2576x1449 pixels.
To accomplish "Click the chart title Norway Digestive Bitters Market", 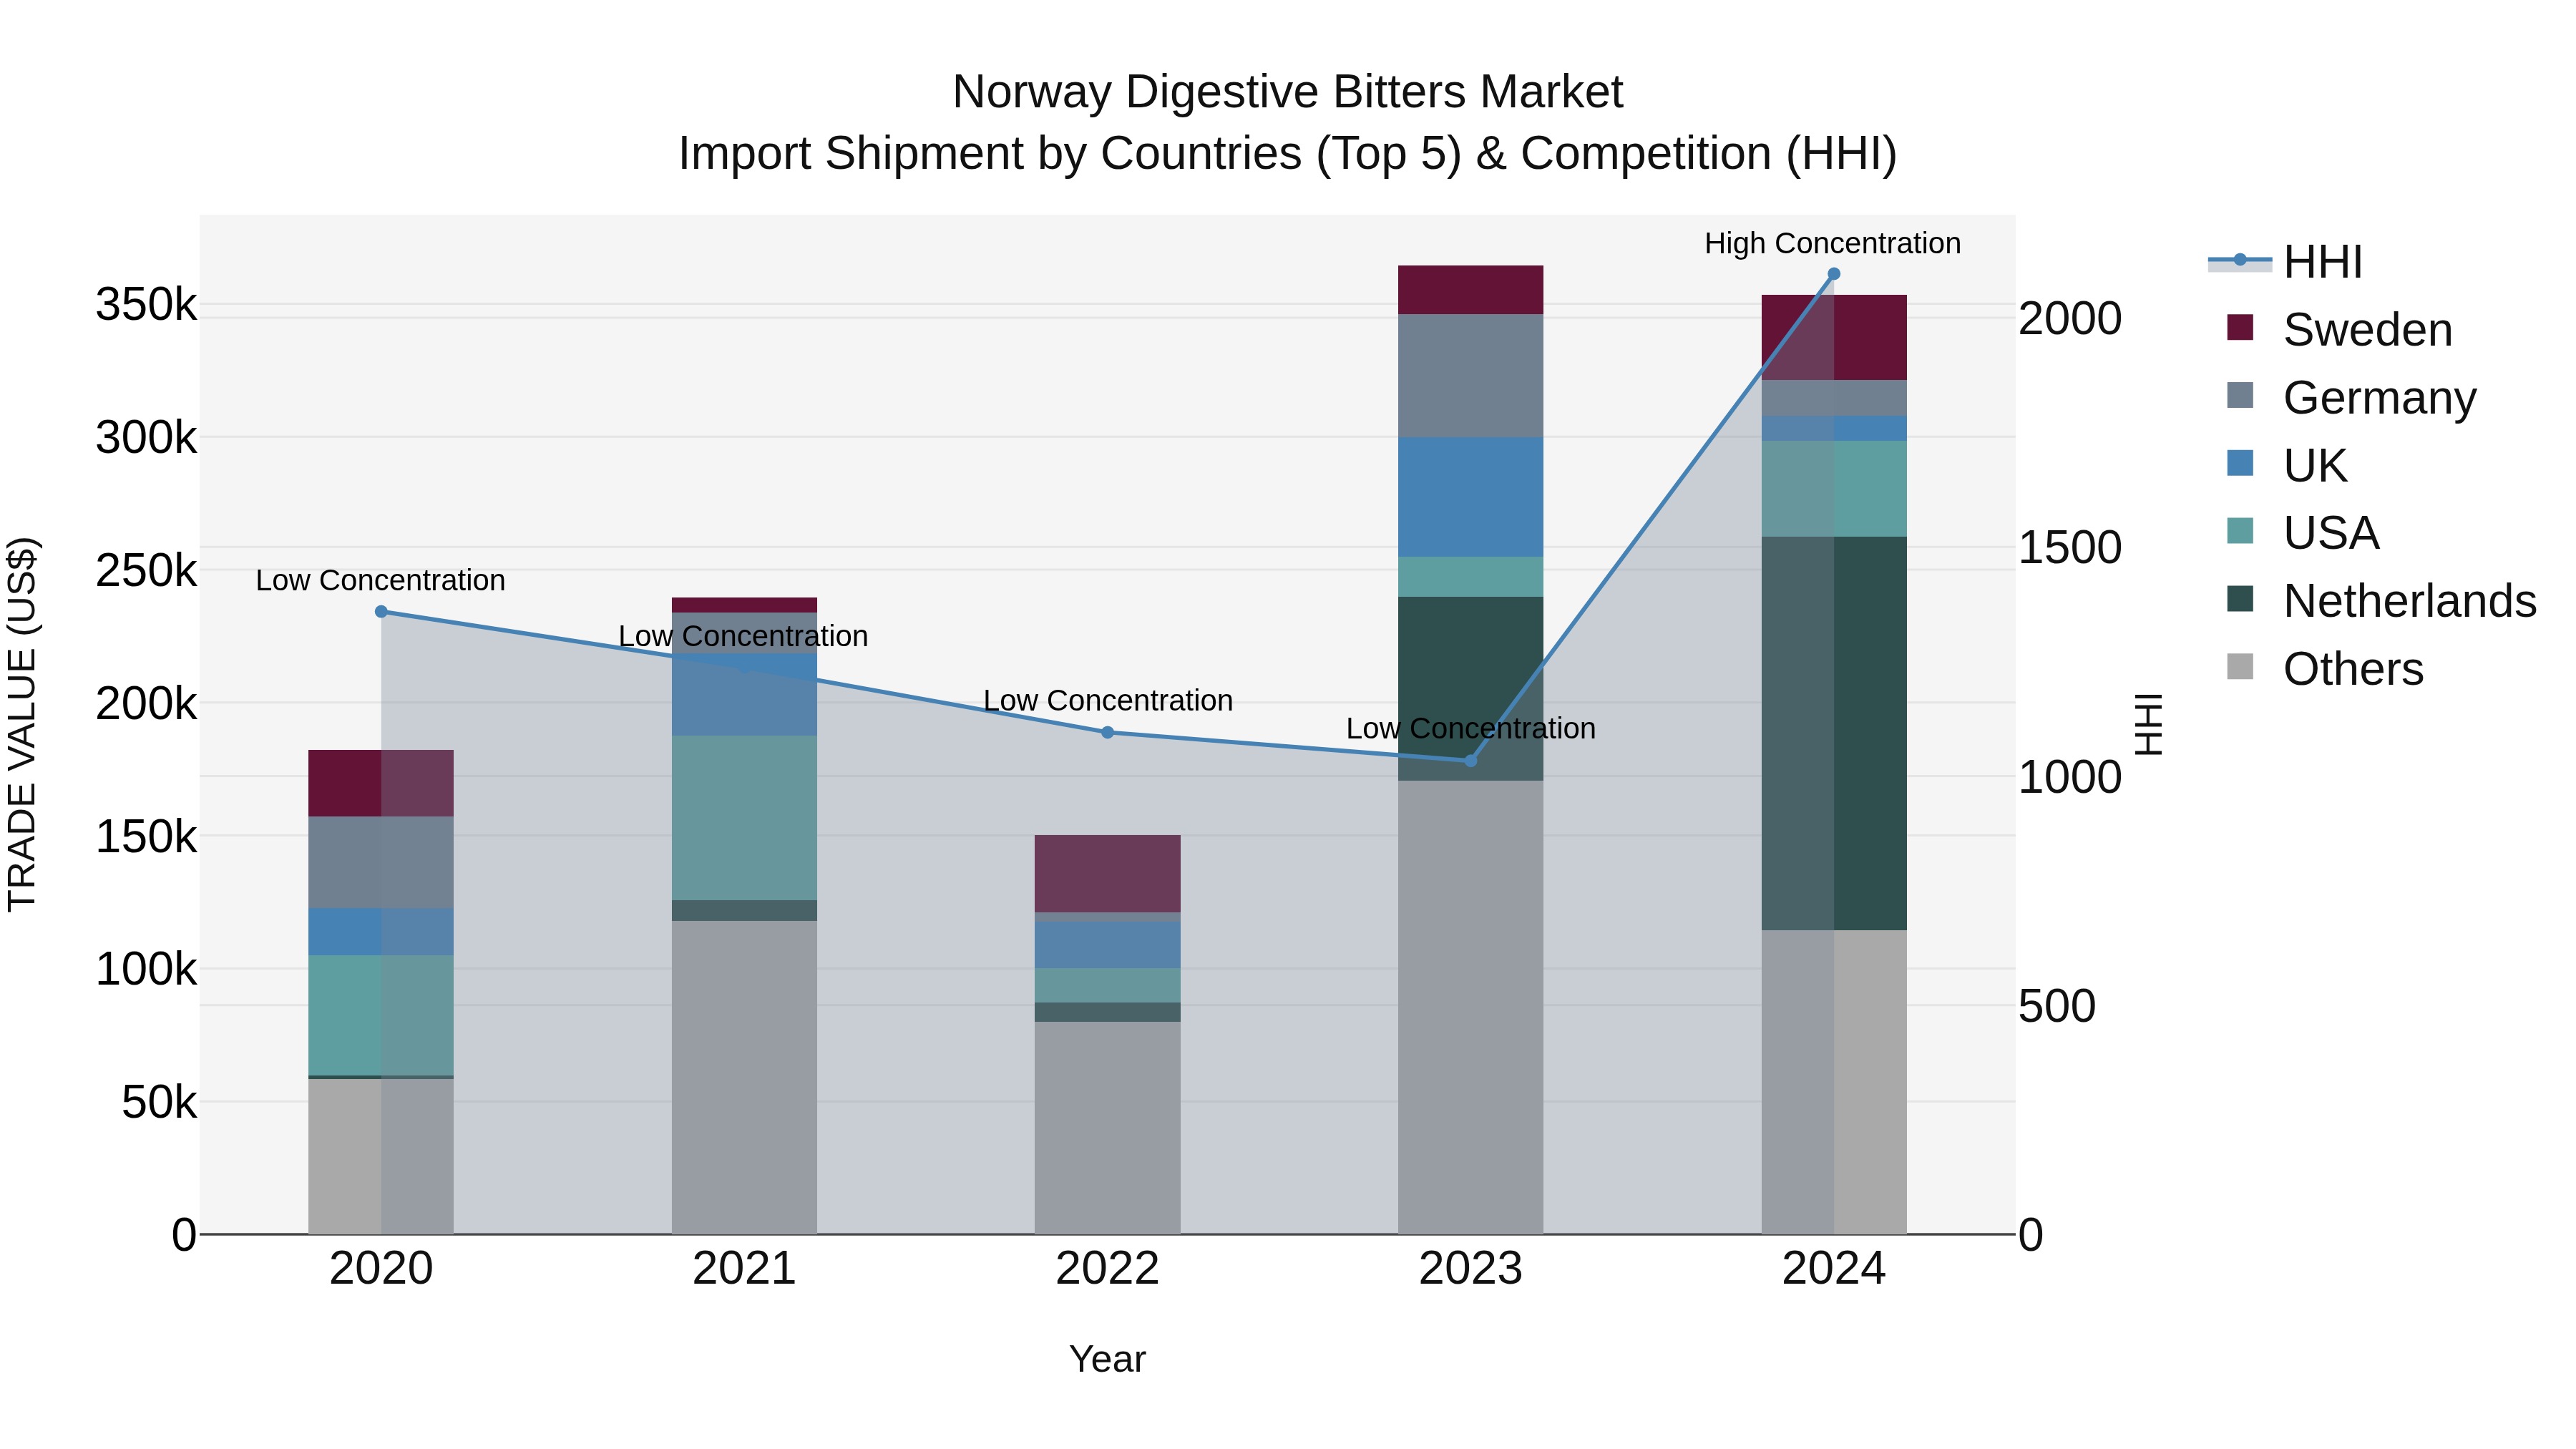I will (1288, 92).
